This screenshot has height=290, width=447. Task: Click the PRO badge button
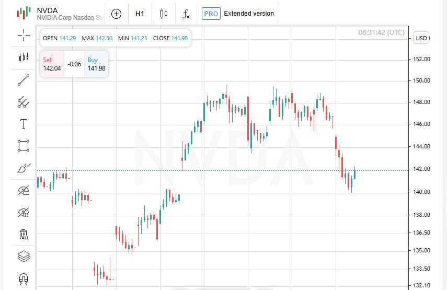[x=211, y=14]
